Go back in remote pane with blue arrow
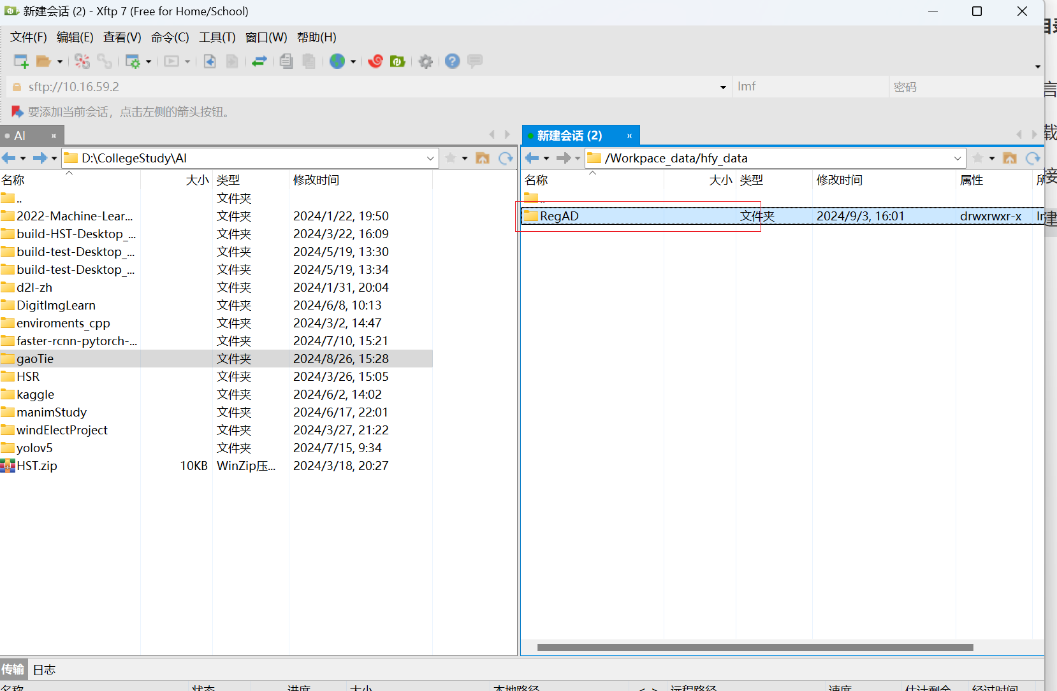This screenshot has height=691, width=1057. [532, 158]
